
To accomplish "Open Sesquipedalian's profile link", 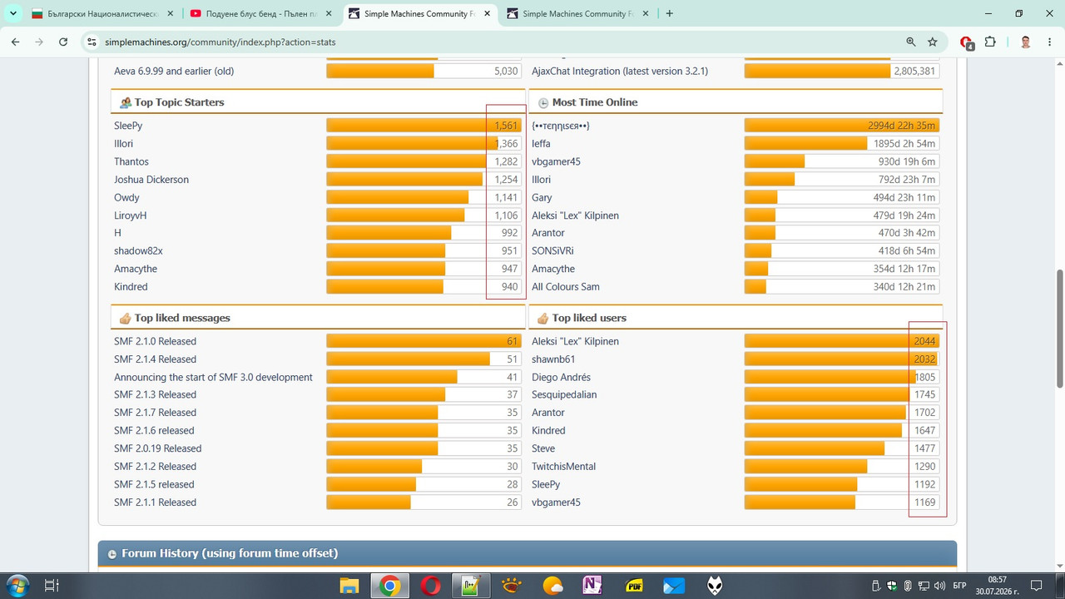I will (x=564, y=394).
